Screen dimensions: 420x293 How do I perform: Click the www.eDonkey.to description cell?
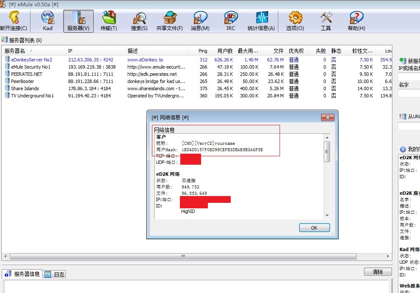(145, 60)
